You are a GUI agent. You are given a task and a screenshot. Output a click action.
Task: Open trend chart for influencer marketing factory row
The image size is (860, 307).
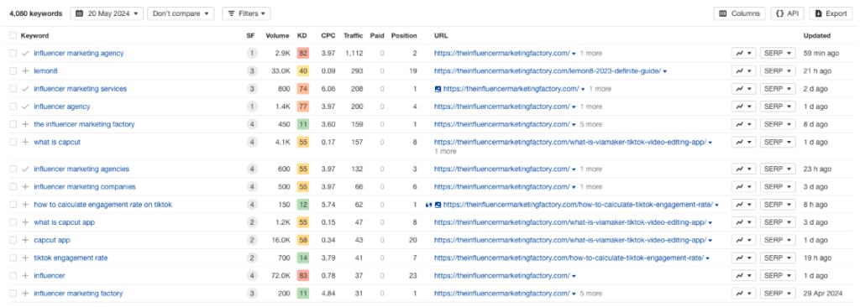(743, 294)
